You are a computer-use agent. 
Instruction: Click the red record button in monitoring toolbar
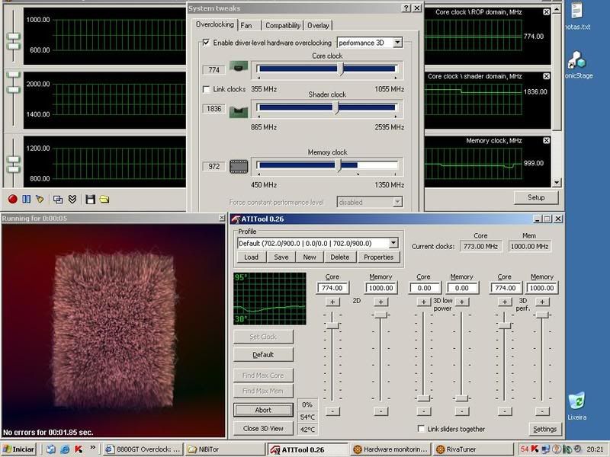click(x=12, y=200)
